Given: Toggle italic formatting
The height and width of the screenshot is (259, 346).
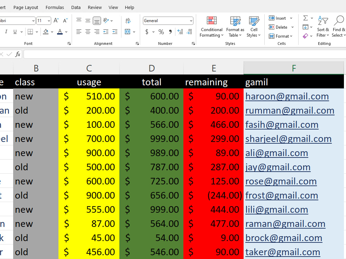Looking at the screenshot, I should coord(6,32).
